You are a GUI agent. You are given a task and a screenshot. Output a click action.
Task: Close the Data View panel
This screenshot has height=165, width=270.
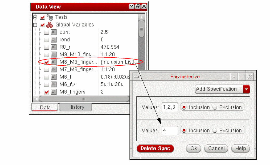144,7
